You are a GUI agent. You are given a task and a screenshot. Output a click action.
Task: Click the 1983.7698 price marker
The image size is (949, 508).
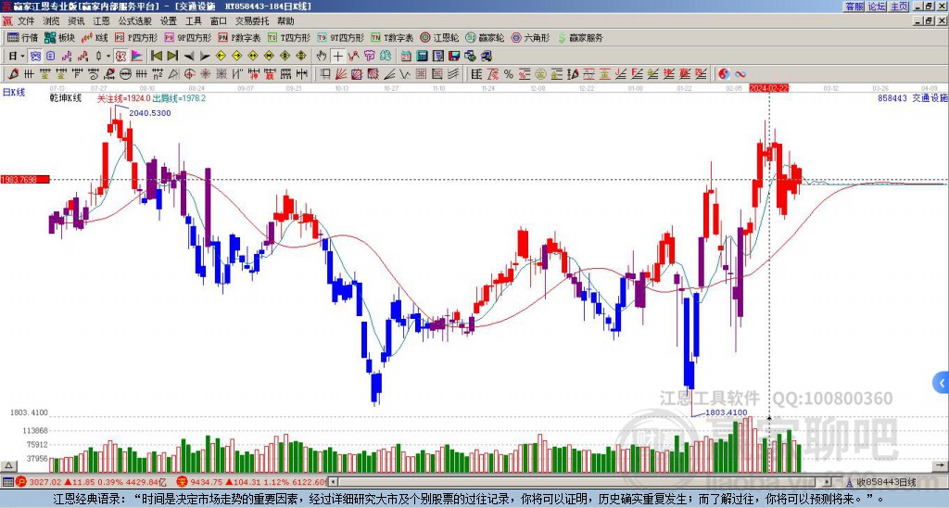click(25, 179)
